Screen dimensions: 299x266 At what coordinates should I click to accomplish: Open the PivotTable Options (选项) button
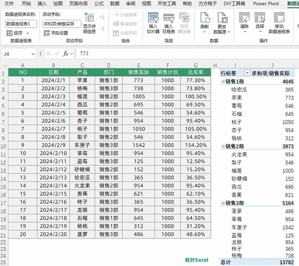click(14, 33)
